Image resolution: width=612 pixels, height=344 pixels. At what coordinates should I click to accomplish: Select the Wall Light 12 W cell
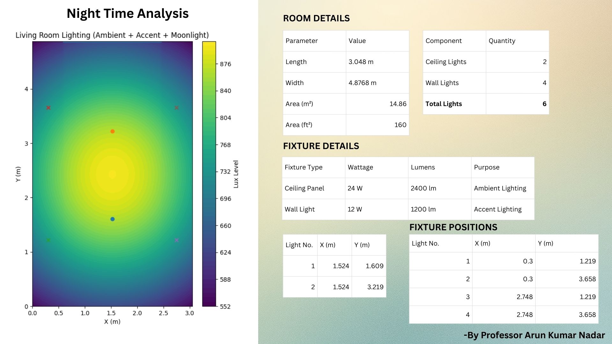coord(355,209)
